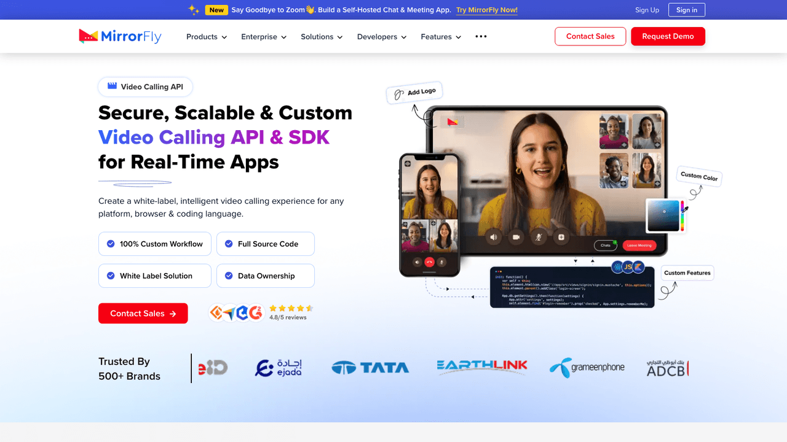The width and height of the screenshot is (787, 442).
Task: Click the Custom Color tag
Action: [x=699, y=176]
